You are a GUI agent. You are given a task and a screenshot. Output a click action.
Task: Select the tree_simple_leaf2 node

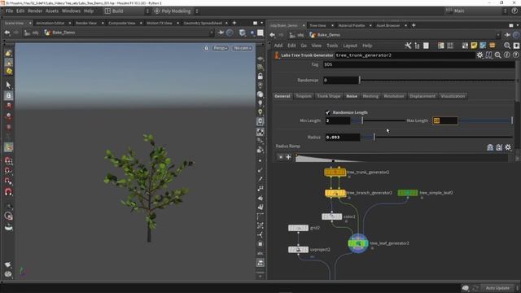(x=408, y=193)
